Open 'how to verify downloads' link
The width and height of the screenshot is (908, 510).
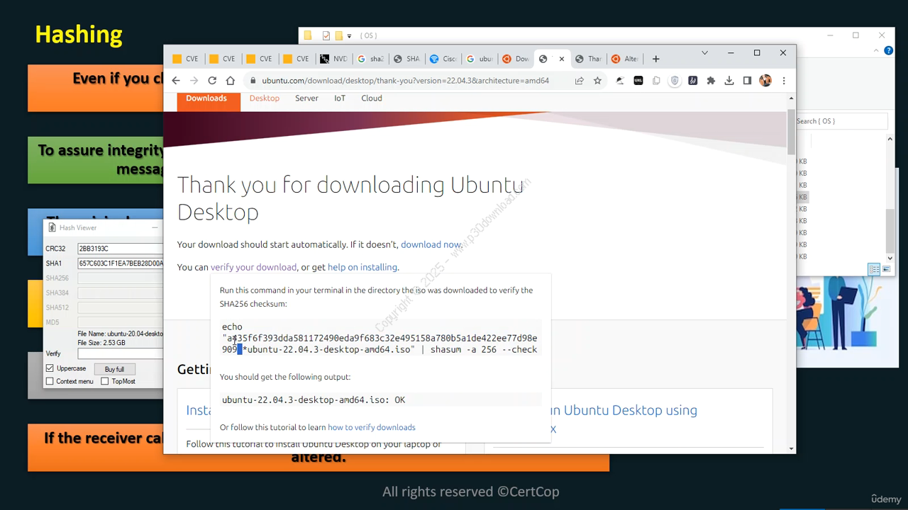point(372,427)
